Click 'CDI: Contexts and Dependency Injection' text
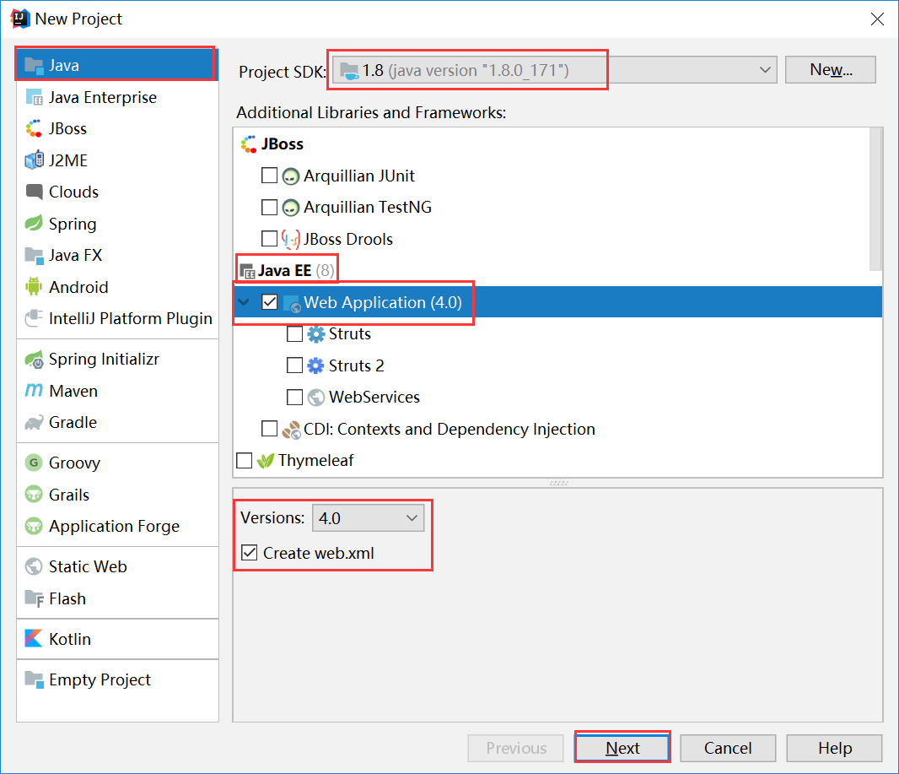Image resolution: width=899 pixels, height=774 pixels. (449, 429)
